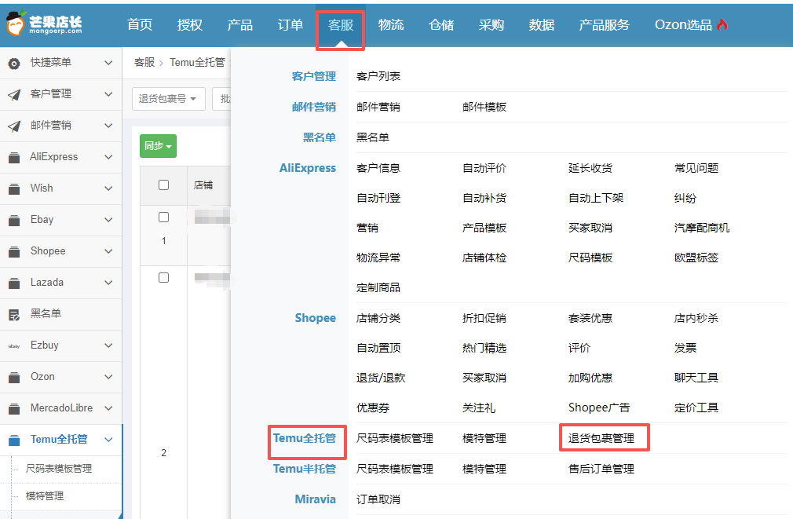Open the green 同步 dropdown button
The image size is (793, 519).
point(158,146)
